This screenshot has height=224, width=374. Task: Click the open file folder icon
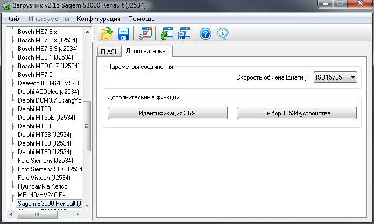point(107,34)
